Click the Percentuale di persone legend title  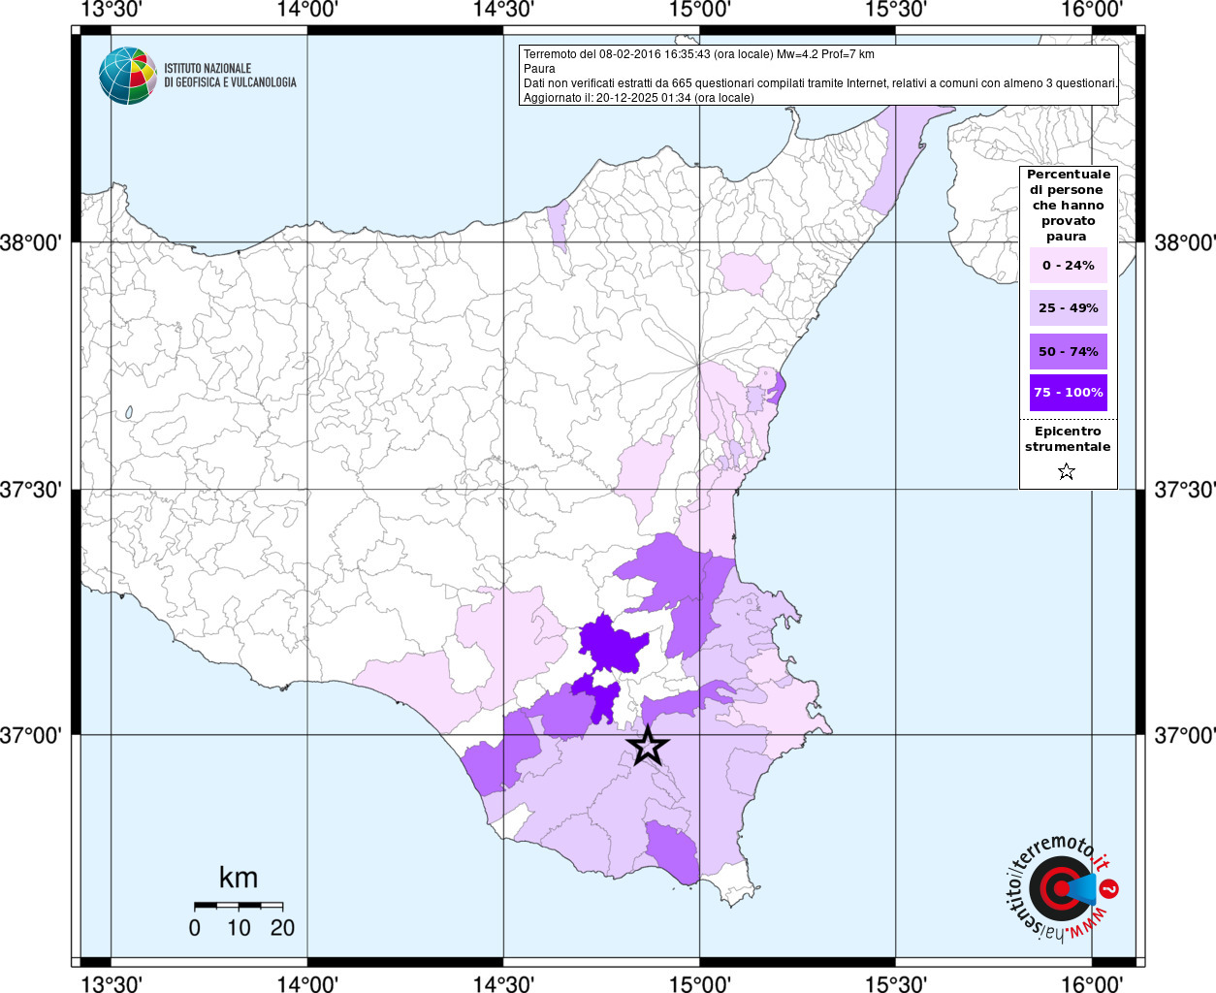click(x=1068, y=206)
